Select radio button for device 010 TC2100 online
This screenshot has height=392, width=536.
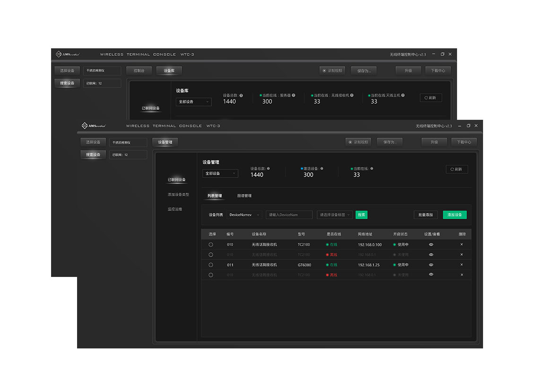click(211, 245)
